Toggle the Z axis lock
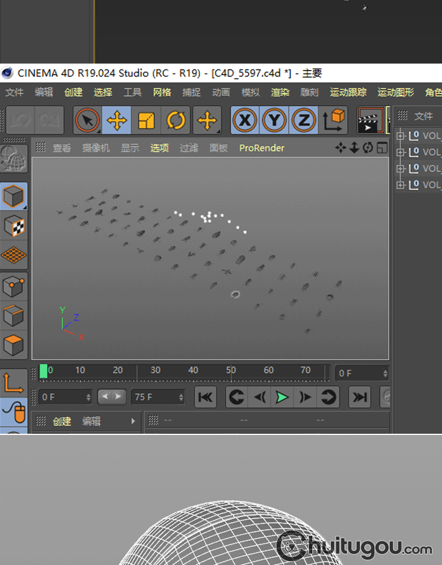The height and width of the screenshot is (565, 442). coord(304,121)
